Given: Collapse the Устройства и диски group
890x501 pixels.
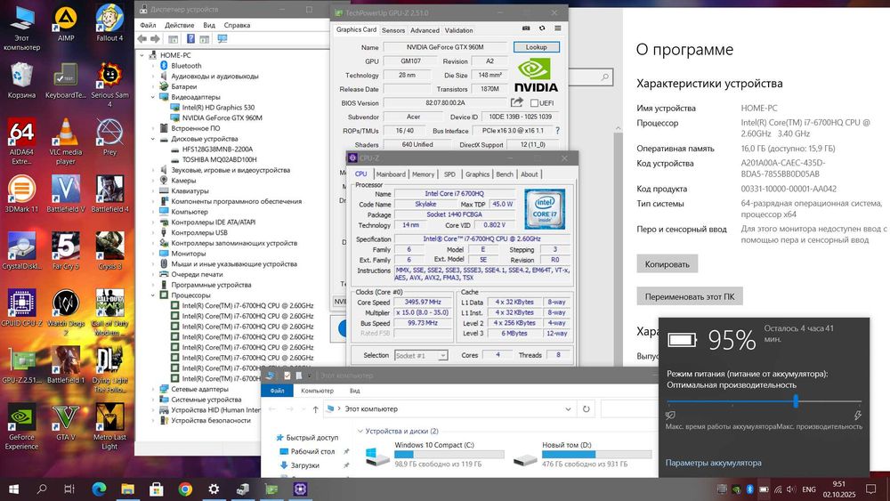Looking at the screenshot, I should click(x=360, y=432).
